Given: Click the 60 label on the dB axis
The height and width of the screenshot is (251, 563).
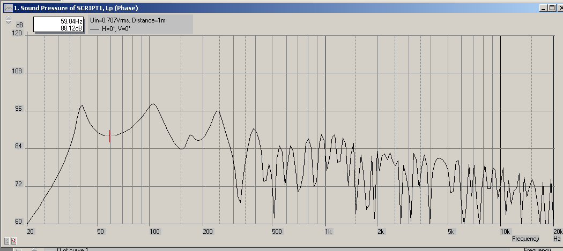Looking at the screenshot, I should 18,222.
